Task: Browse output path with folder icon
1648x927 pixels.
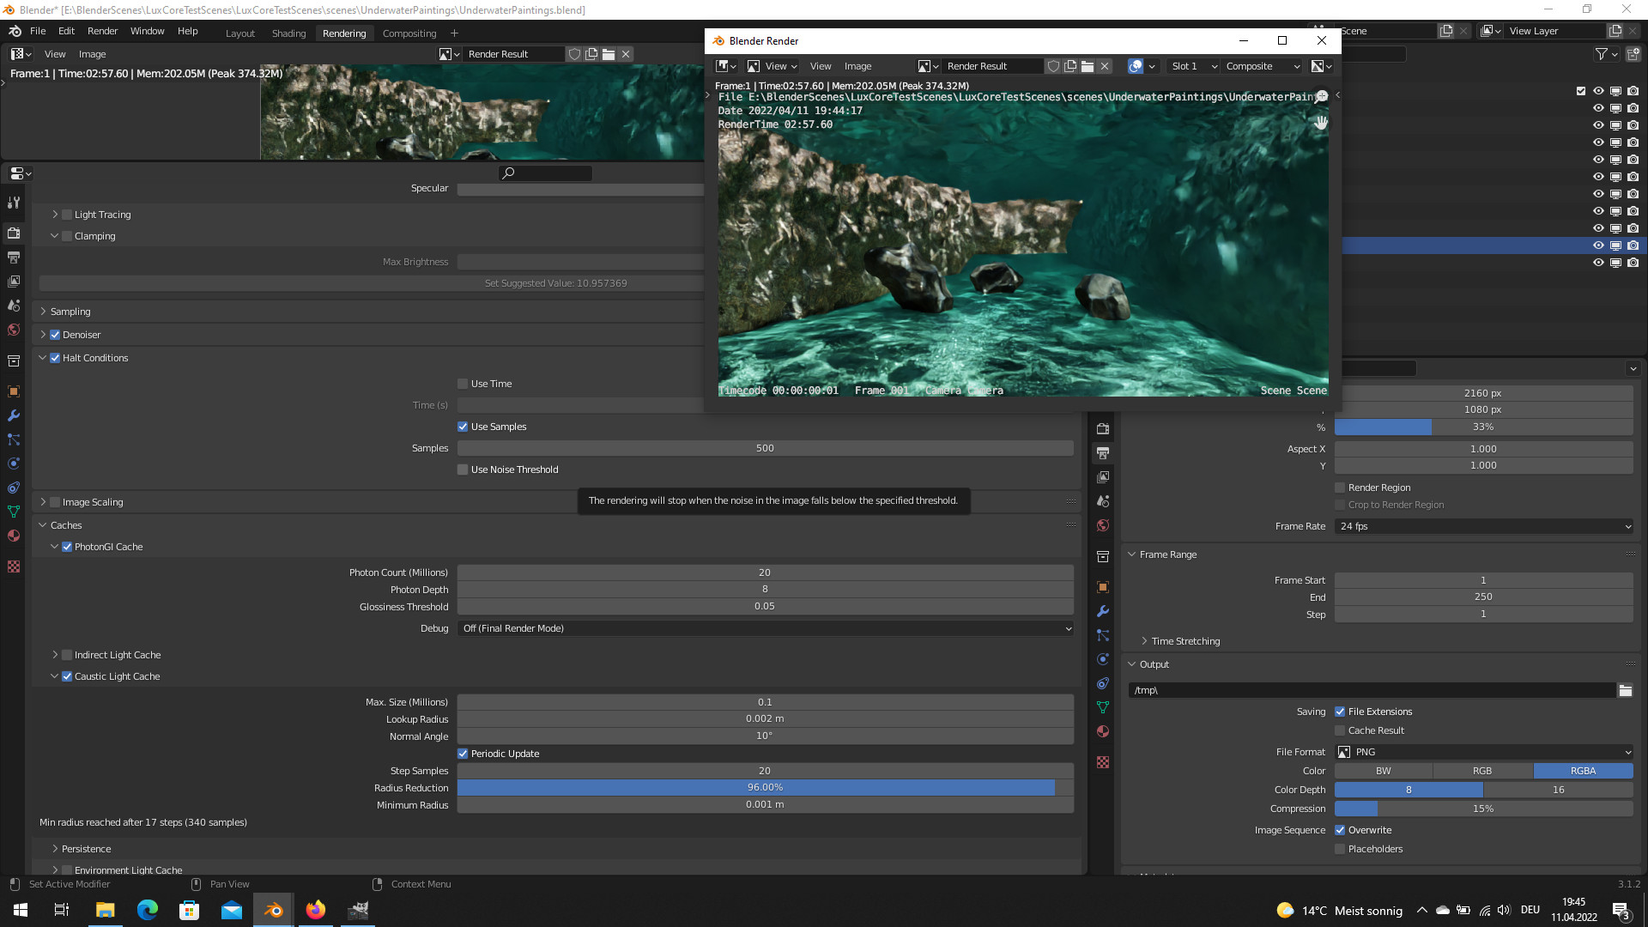Action: (x=1625, y=690)
